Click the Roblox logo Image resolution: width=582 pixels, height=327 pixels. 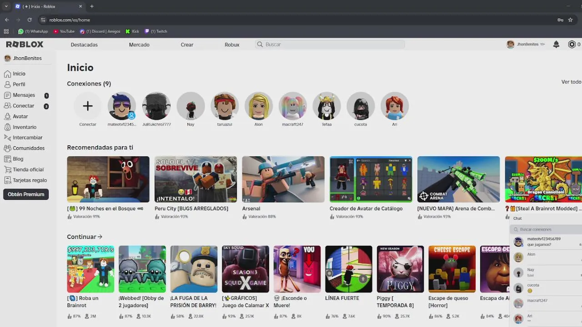(25, 45)
